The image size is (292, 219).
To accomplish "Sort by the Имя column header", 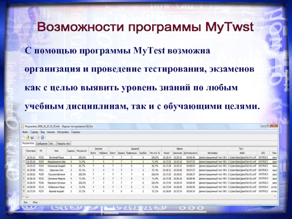I will (x=57, y=151).
